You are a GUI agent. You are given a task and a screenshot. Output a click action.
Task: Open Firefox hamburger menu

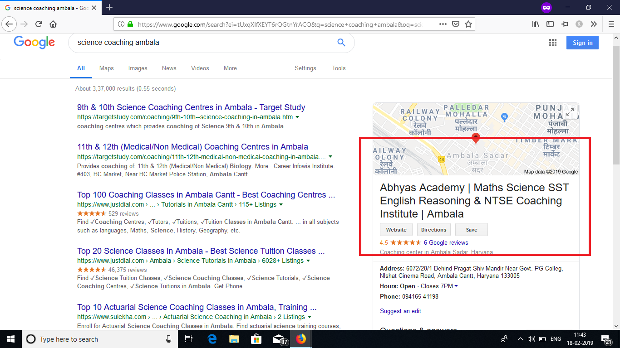click(611, 24)
